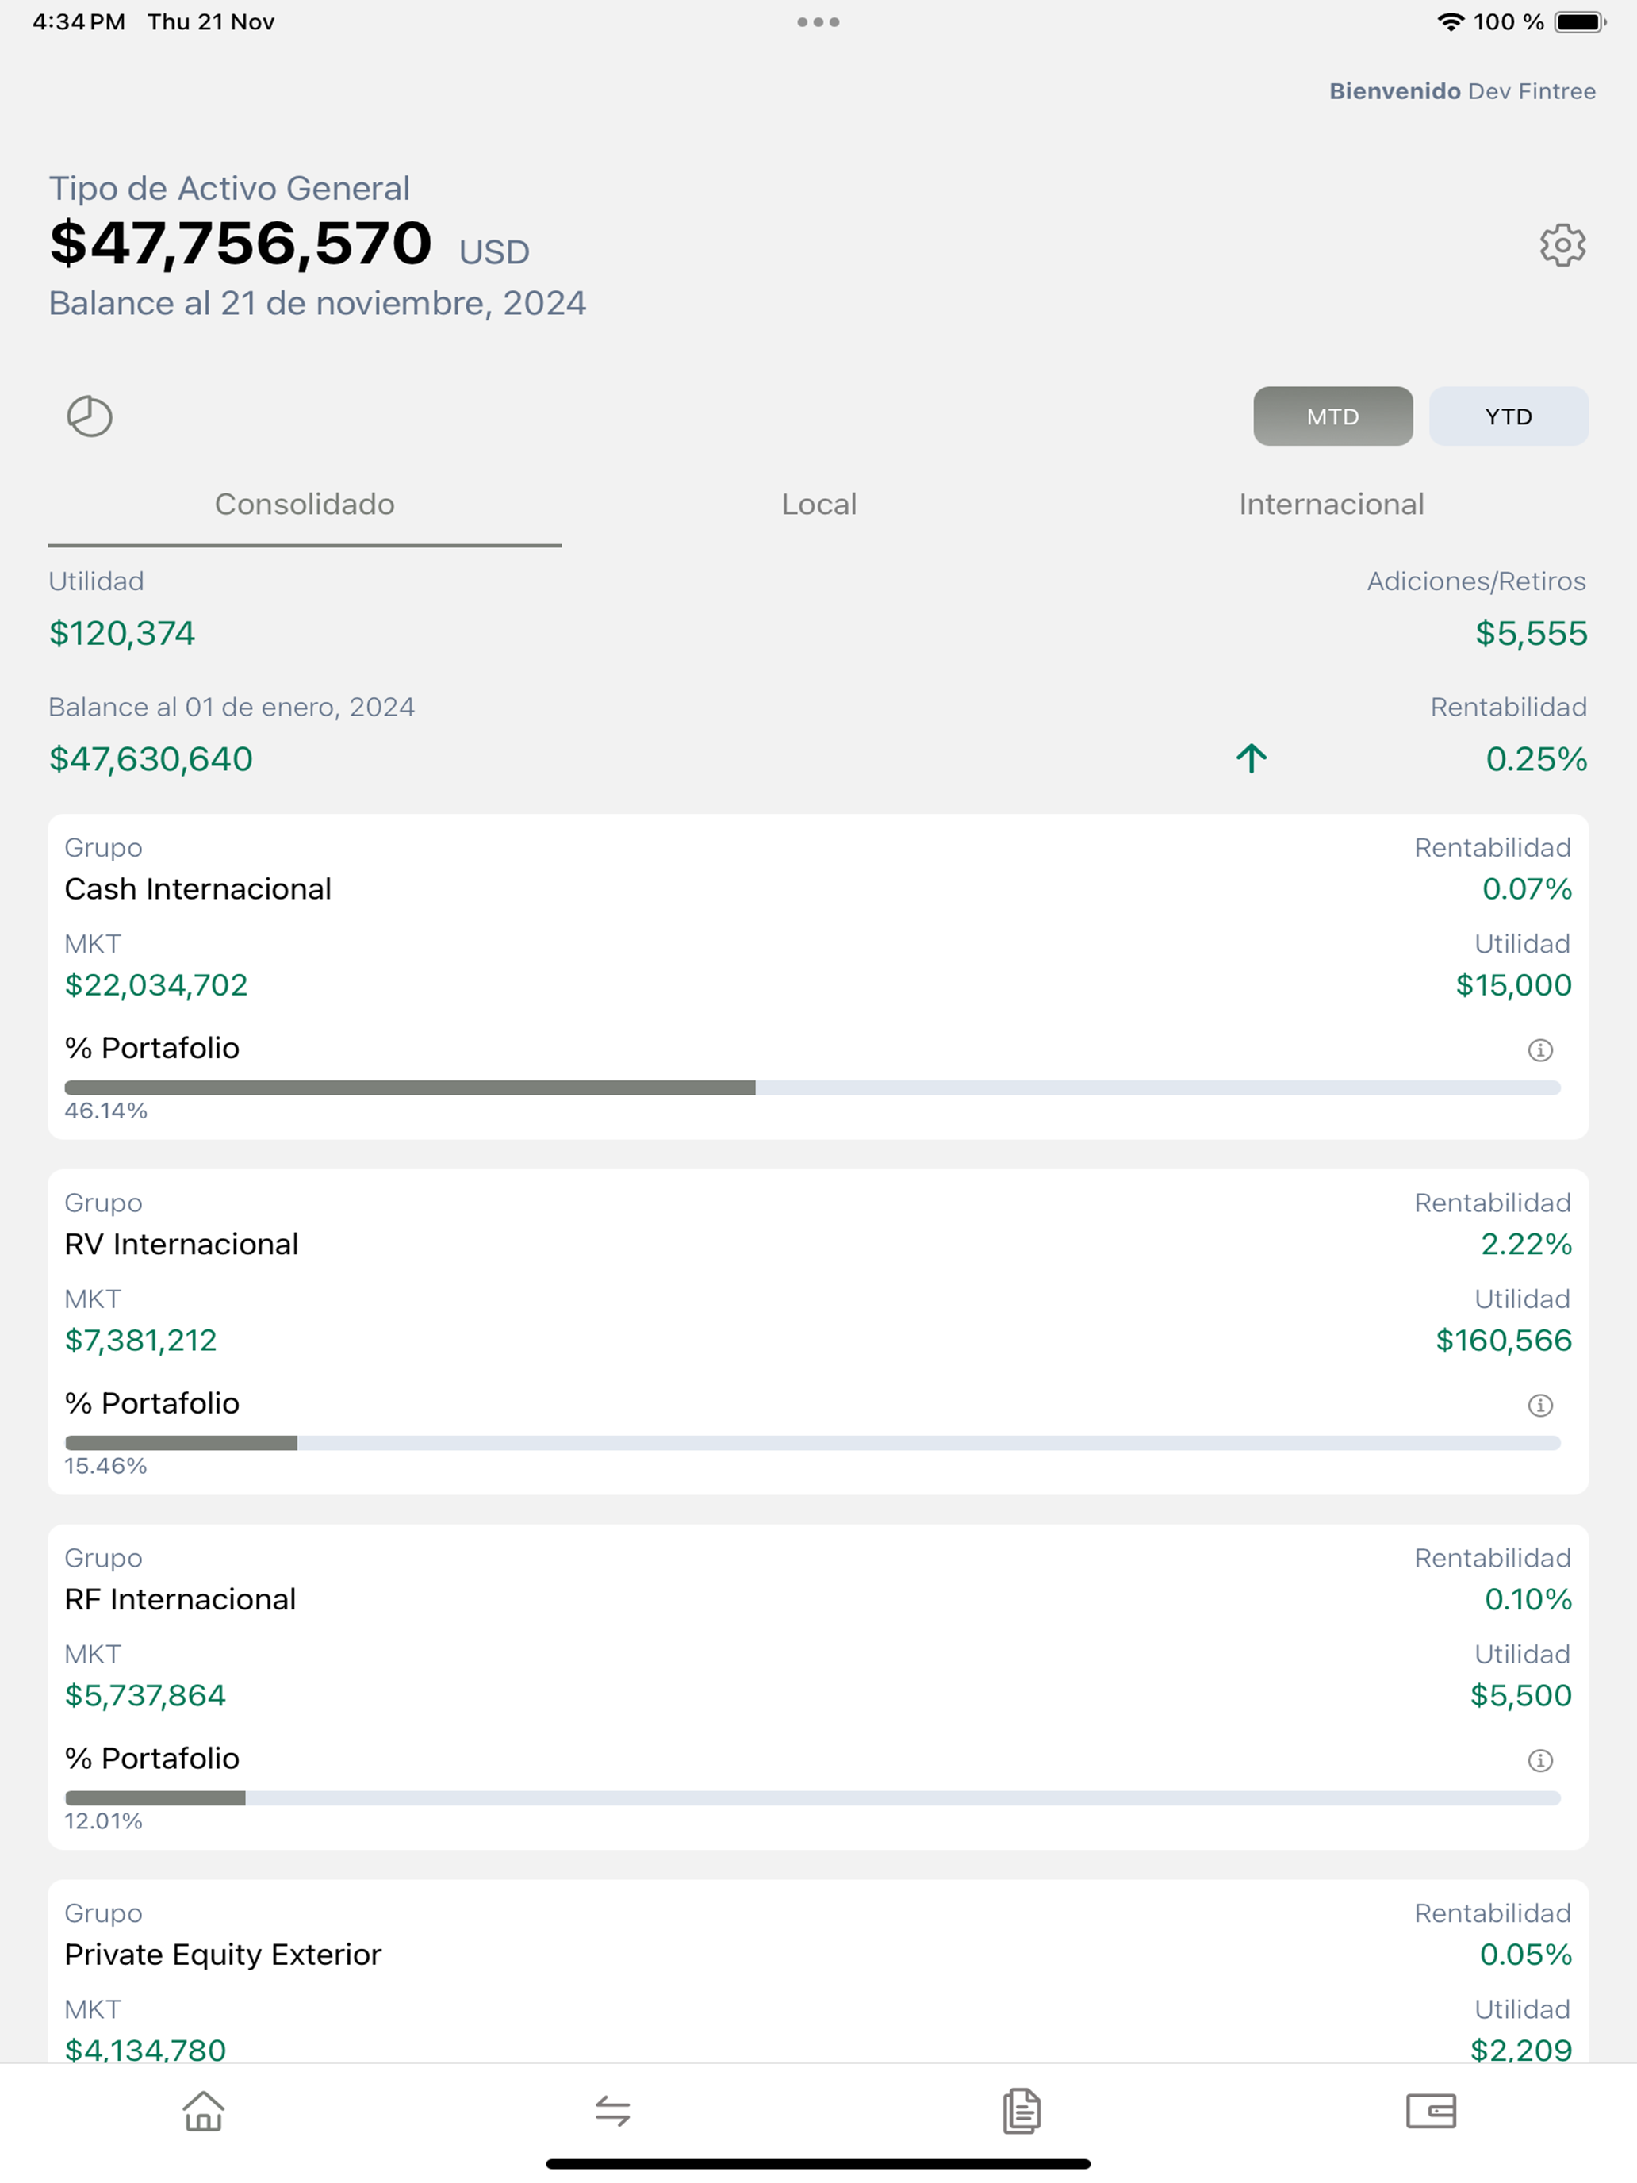Viewport: 1637px width, 2183px height.
Task: Tap Cash Internacional Rentabilidad 0.07%
Action: (x=1527, y=889)
